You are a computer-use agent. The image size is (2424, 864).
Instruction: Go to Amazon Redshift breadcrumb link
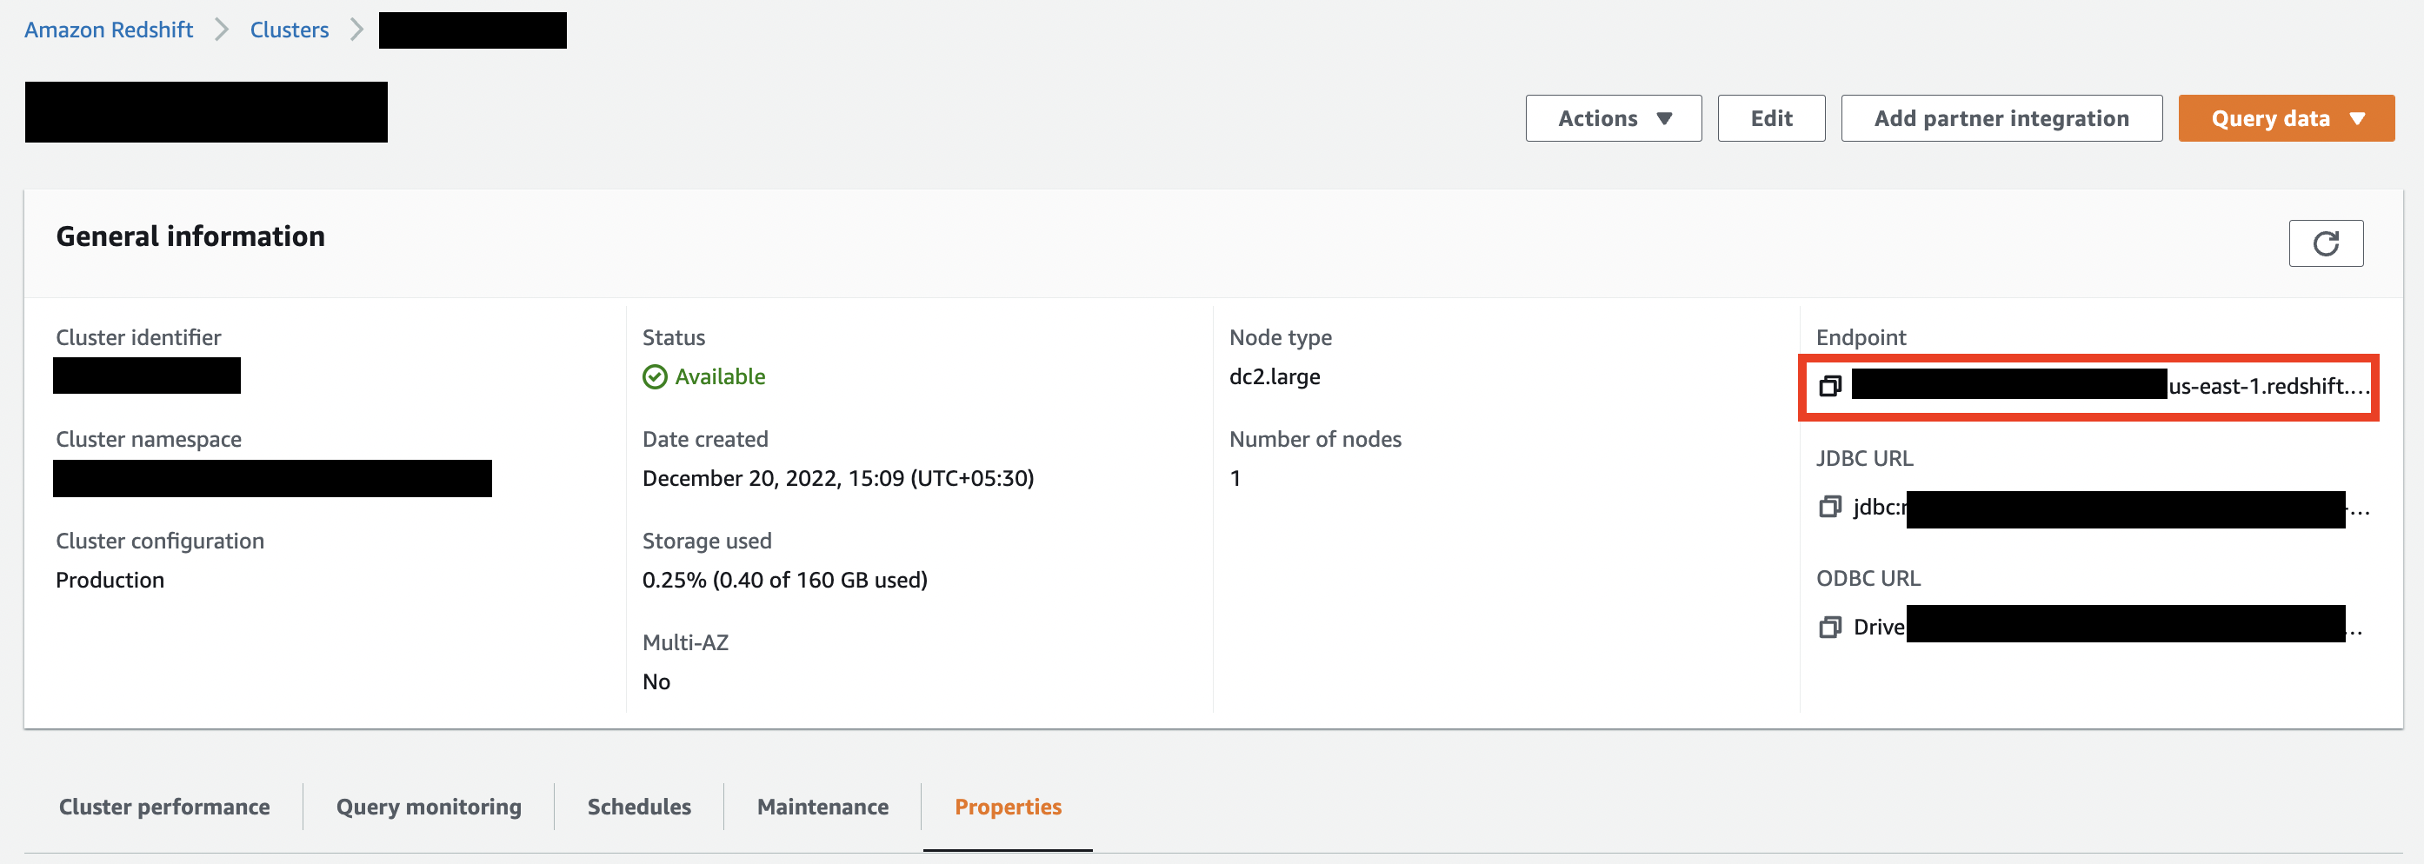pyautogui.click(x=108, y=30)
